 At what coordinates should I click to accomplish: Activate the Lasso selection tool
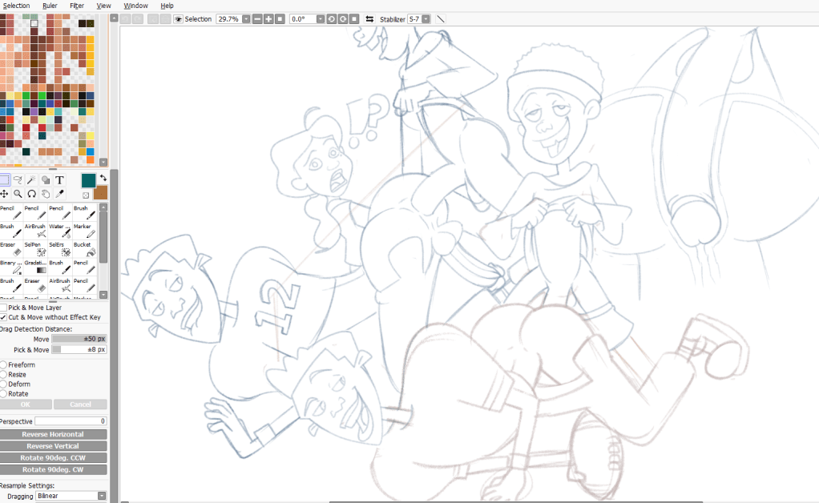pos(17,180)
